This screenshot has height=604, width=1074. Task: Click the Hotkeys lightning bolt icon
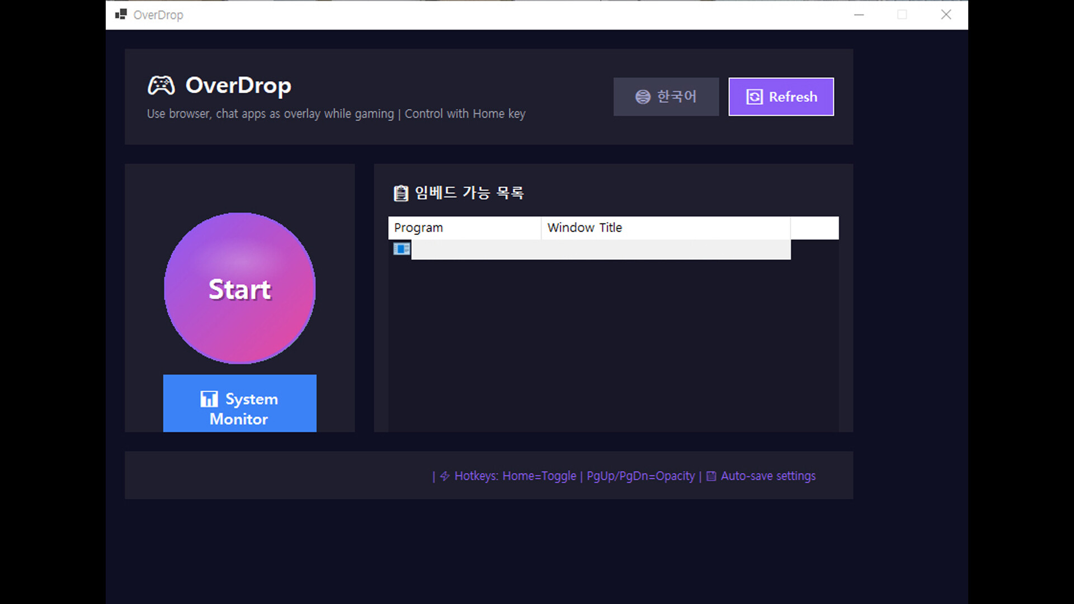point(445,476)
